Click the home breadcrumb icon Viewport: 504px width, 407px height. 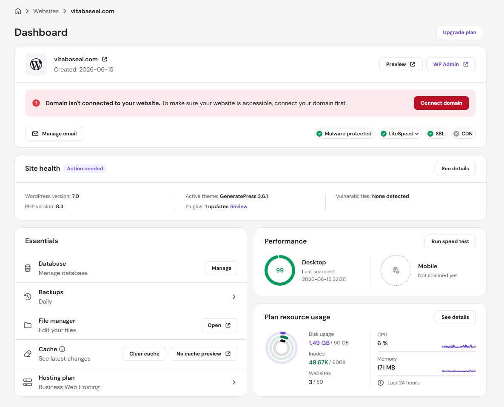18,11
